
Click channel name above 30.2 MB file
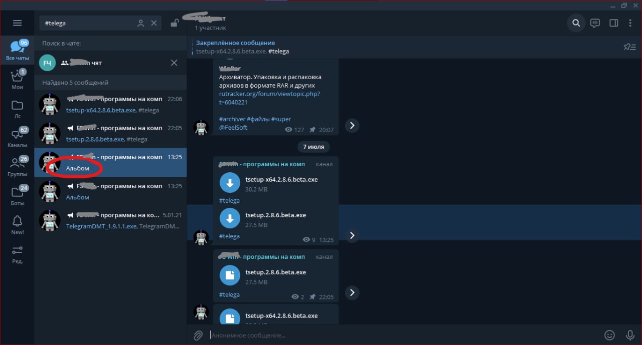tap(262, 164)
